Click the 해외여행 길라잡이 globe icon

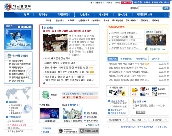pos(10,56)
